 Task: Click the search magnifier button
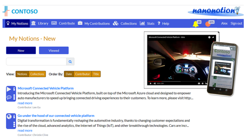(x=70, y=62)
